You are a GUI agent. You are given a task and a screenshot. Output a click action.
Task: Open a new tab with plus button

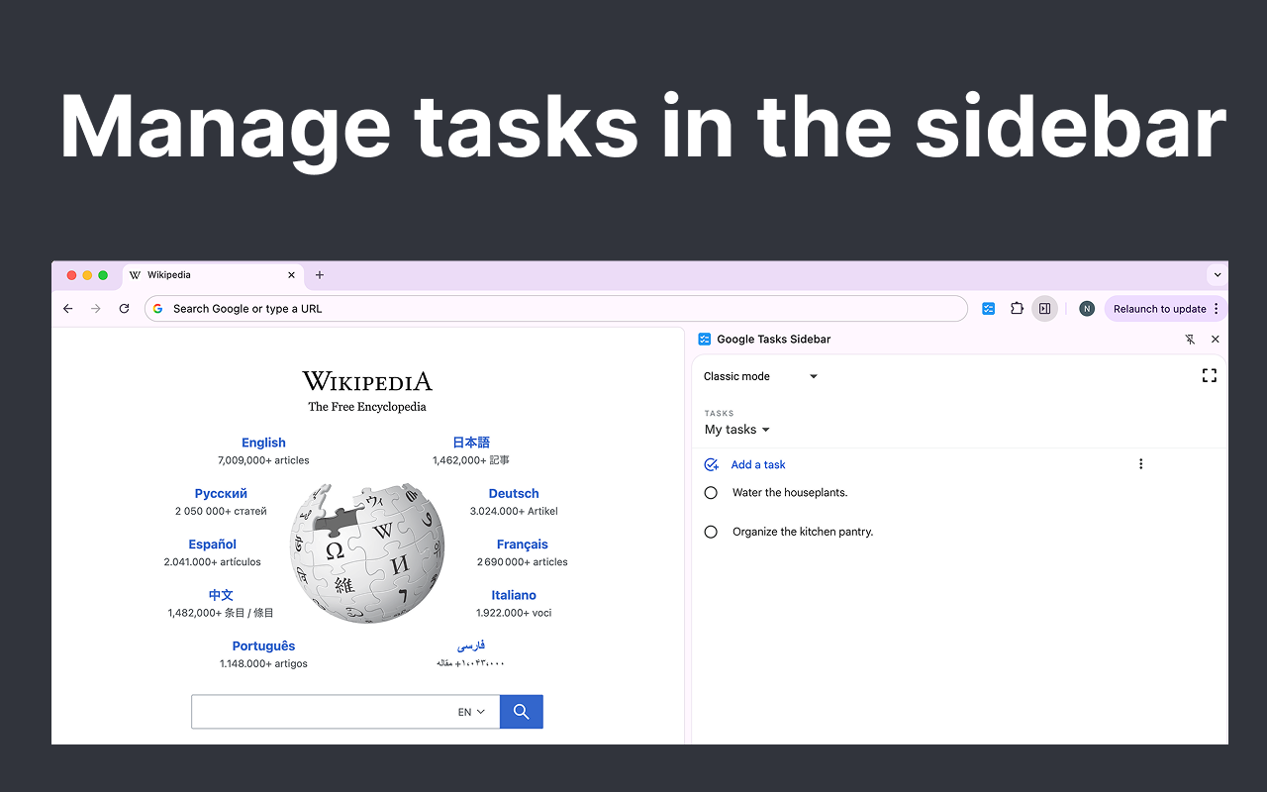click(x=319, y=275)
